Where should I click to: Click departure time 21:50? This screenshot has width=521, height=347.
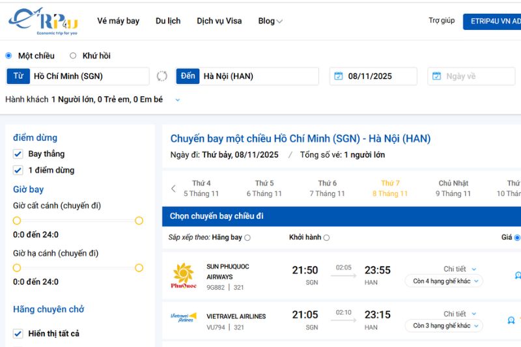(x=305, y=270)
